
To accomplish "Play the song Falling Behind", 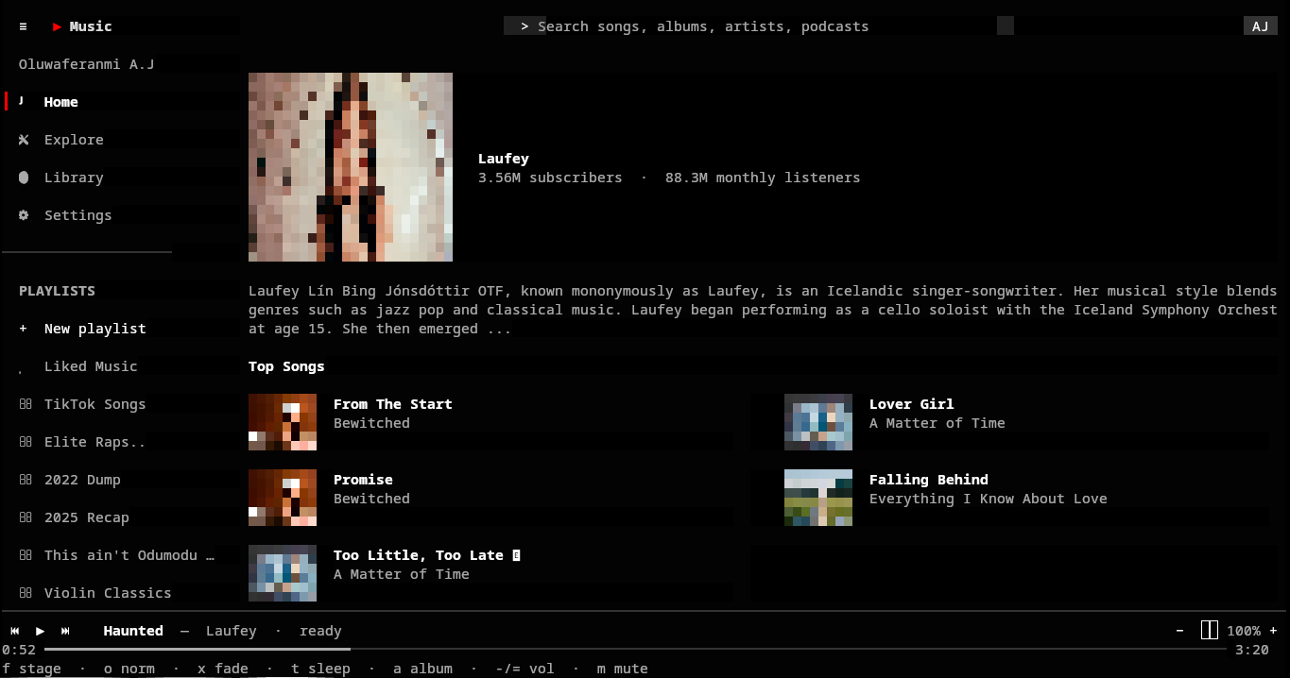I will pos(929,480).
